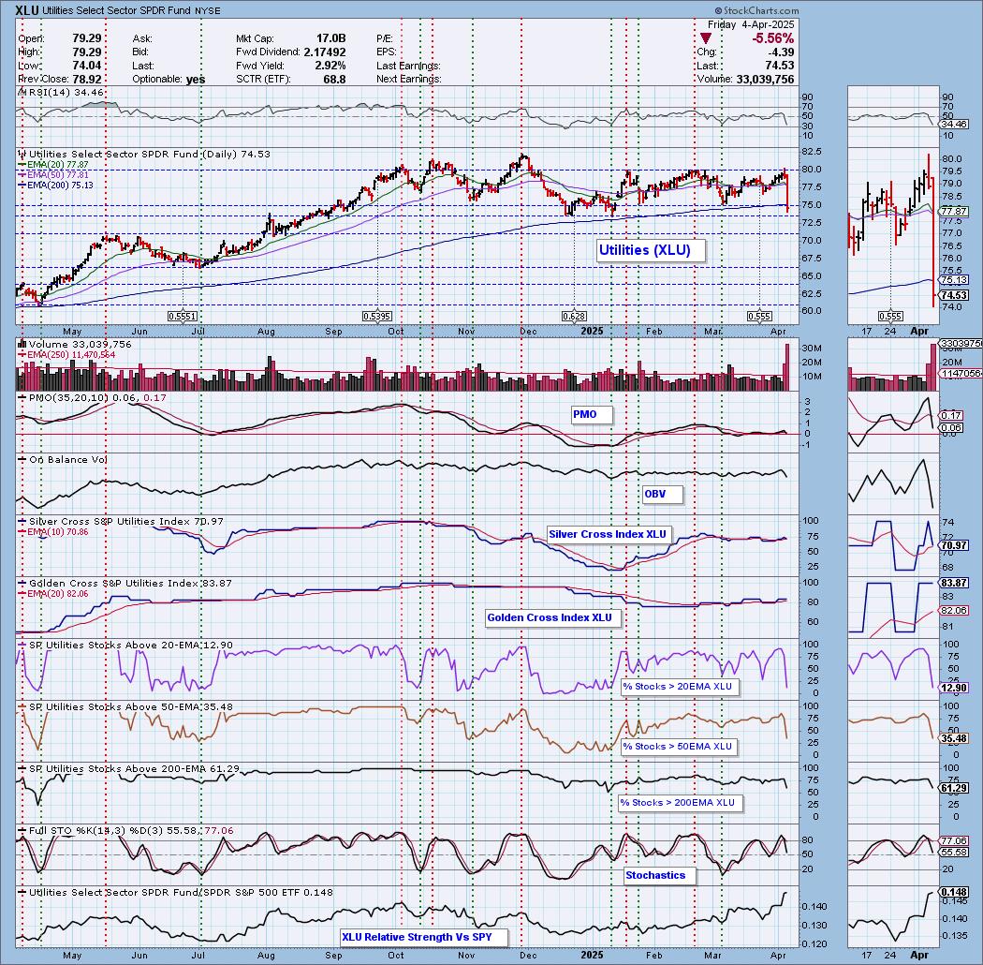Screen dimensions: 983x965
Task: Click the 0.5395 label near October
Action: pyautogui.click(x=376, y=317)
